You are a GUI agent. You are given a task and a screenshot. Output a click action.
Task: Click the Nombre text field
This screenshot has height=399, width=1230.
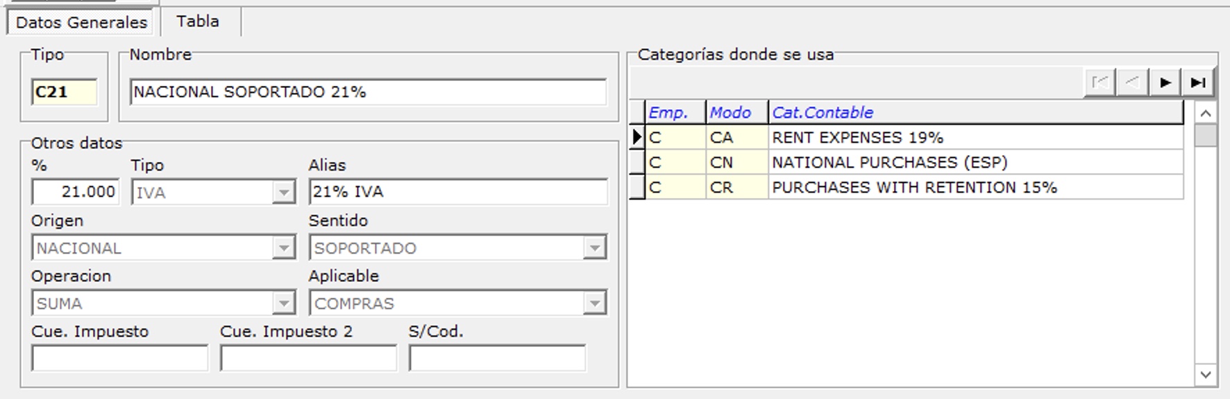click(368, 92)
